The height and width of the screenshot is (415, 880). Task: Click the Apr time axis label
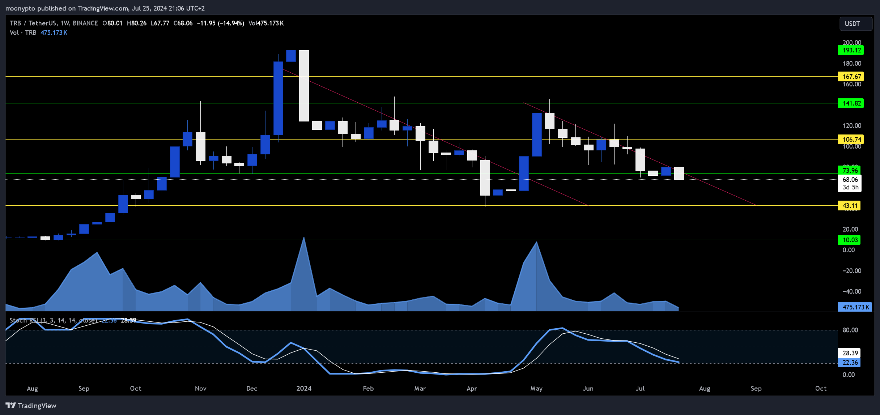472,388
